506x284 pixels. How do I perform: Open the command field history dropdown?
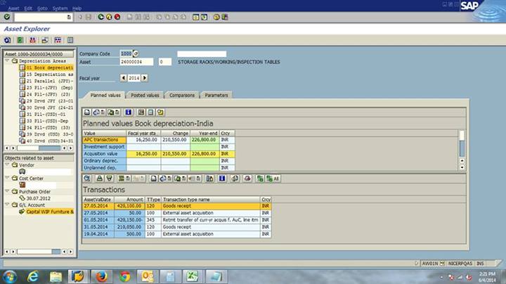(x=69, y=17)
